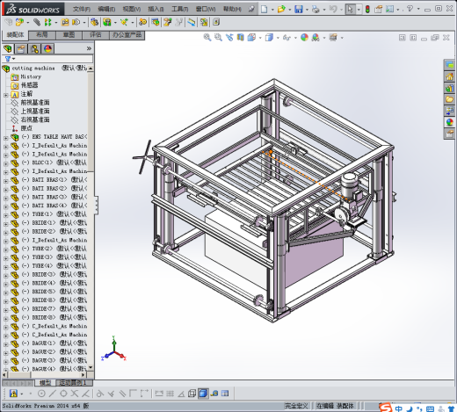
Task: Click the feature tree filter input field
Action: pos(47,59)
